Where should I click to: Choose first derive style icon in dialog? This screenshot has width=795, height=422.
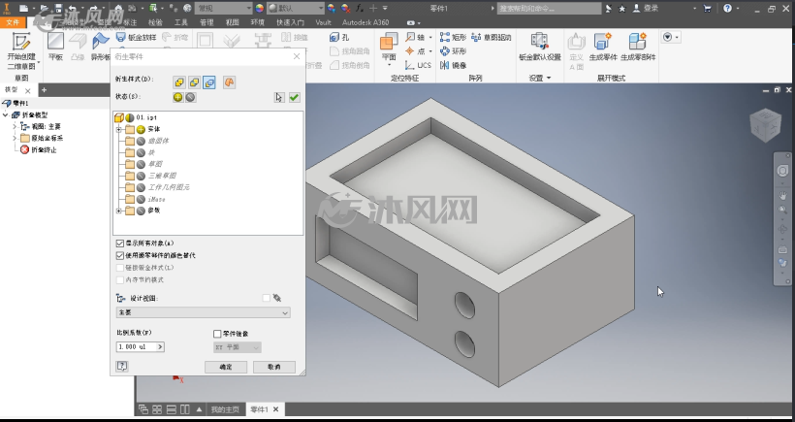[x=179, y=82]
